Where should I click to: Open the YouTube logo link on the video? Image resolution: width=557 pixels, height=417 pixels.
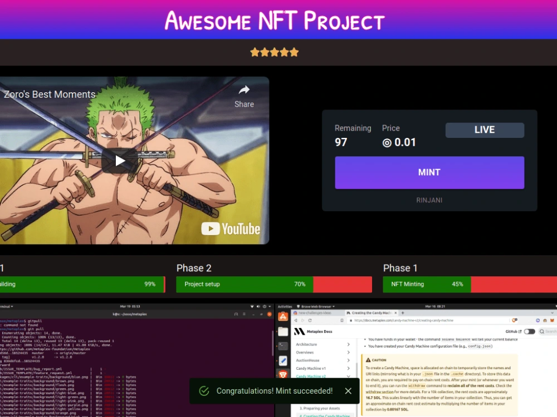point(231,229)
